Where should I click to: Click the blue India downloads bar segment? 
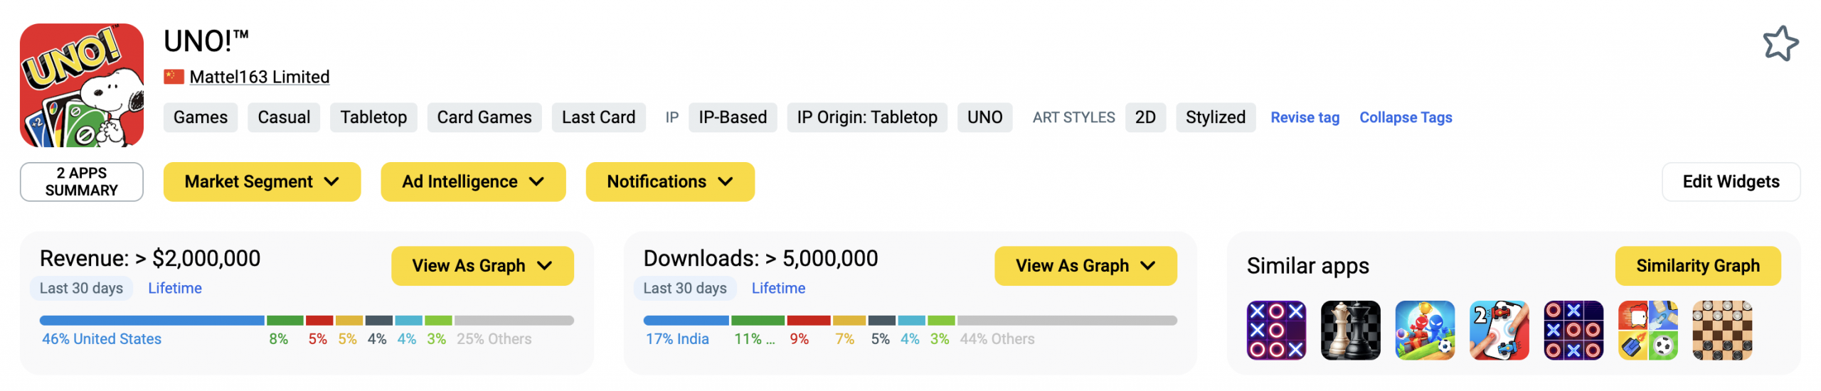[x=686, y=321]
